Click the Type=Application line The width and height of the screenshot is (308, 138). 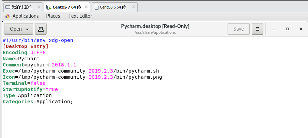click(27, 95)
